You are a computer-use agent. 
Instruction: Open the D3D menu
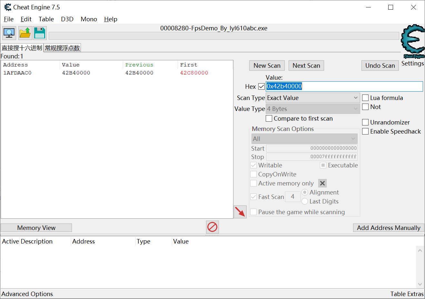tap(67, 19)
